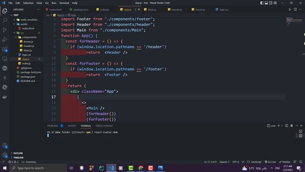The image size is (305, 172).
Task: Open the Selection menu
Action: click(x=28, y=3)
